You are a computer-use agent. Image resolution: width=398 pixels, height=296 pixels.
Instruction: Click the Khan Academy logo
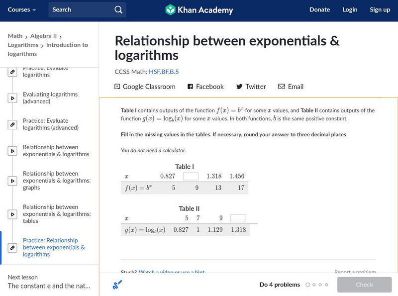tap(199, 10)
